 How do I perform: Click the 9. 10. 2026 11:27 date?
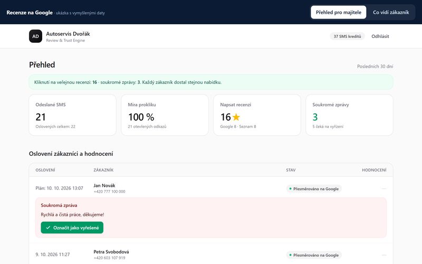tap(52, 254)
